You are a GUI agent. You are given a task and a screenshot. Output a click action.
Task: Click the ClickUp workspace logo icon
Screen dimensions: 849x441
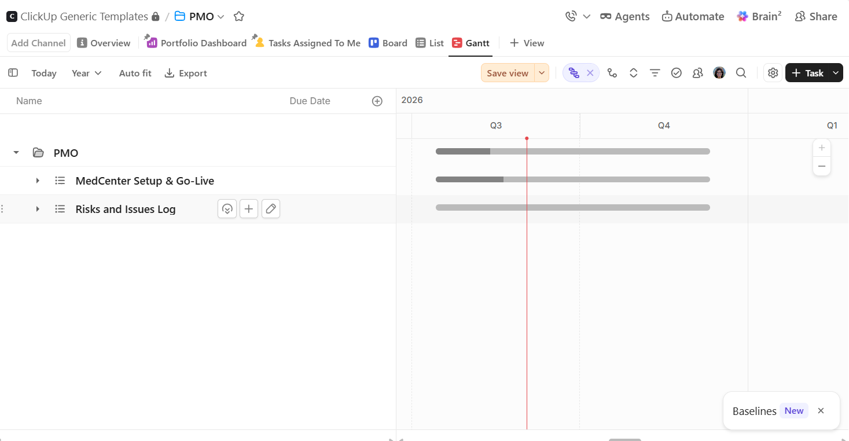[12, 16]
